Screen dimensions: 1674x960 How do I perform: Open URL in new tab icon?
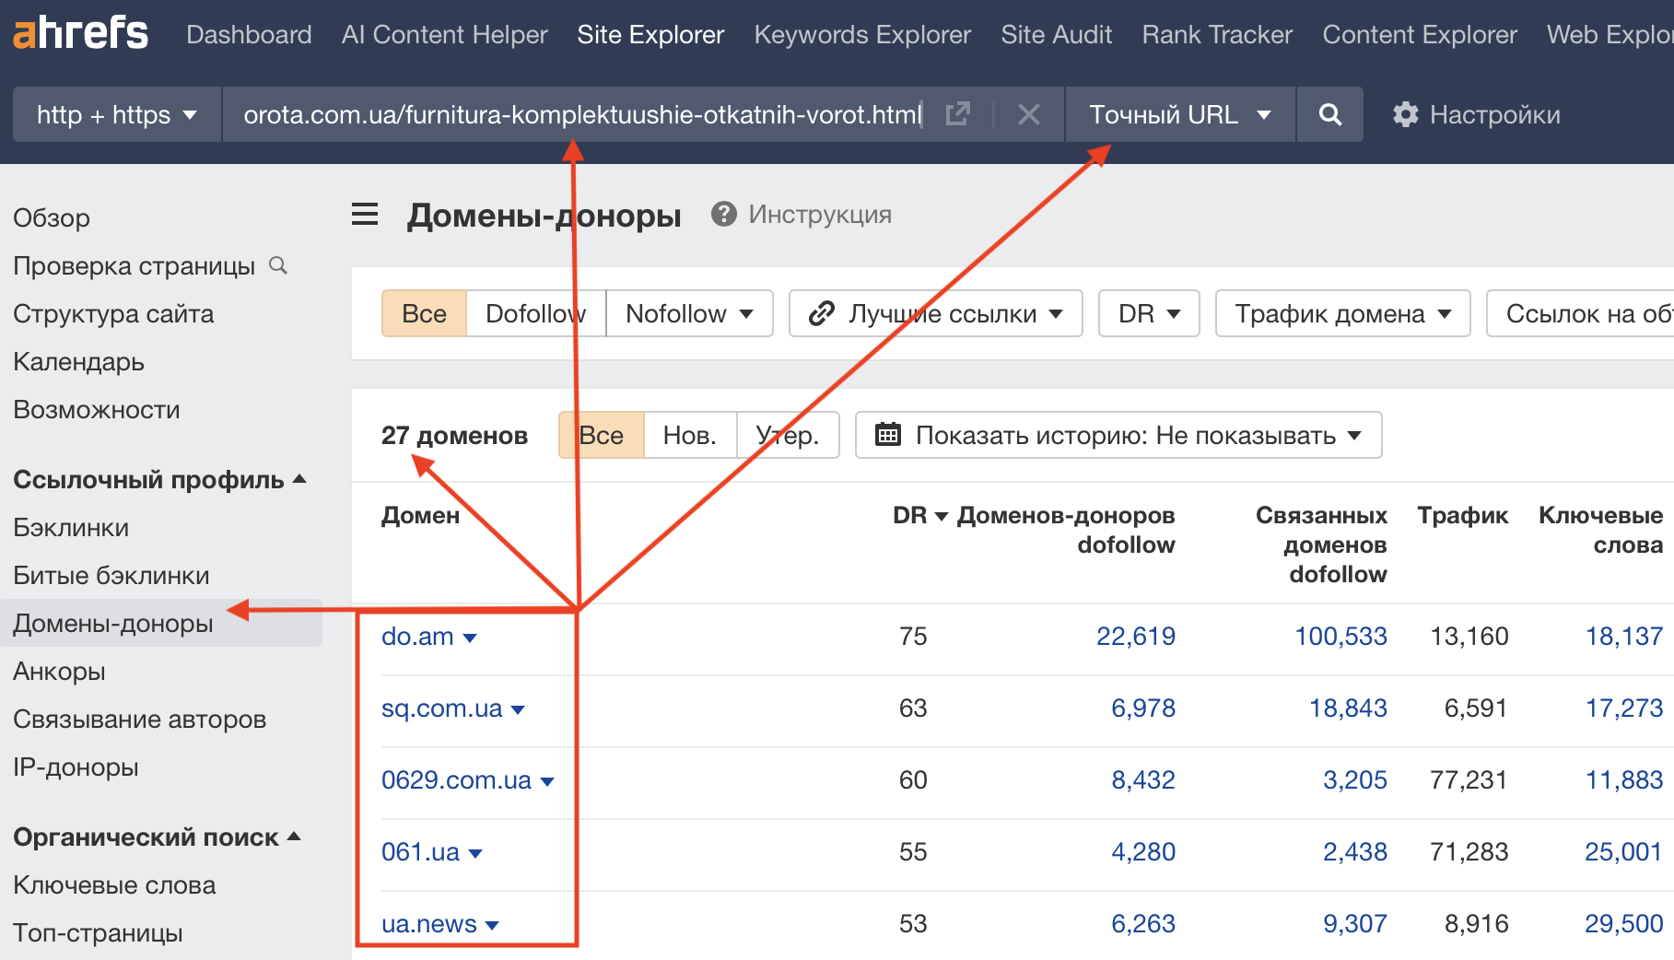tap(958, 114)
